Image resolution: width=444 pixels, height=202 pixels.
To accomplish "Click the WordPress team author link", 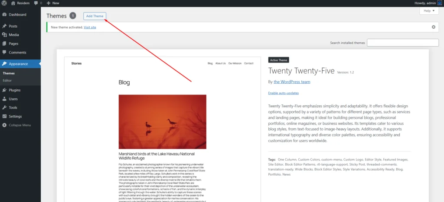I will (292, 82).
